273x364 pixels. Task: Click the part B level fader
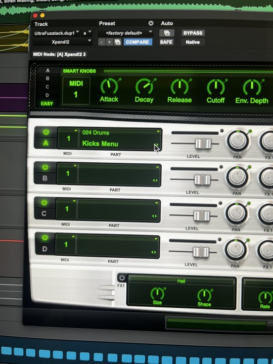[202, 179]
